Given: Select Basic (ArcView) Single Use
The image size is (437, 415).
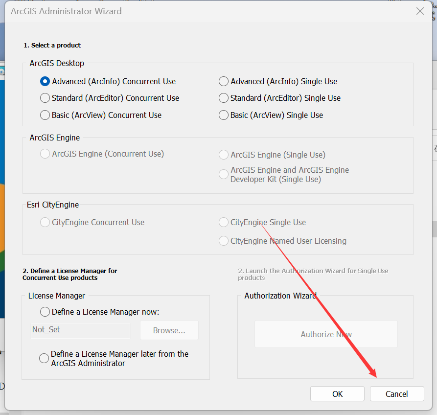Looking at the screenshot, I should [x=224, y=115].
